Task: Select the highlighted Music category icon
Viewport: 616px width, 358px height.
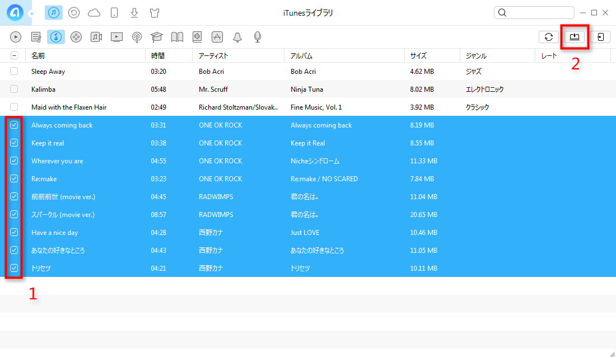Action: 56,37
